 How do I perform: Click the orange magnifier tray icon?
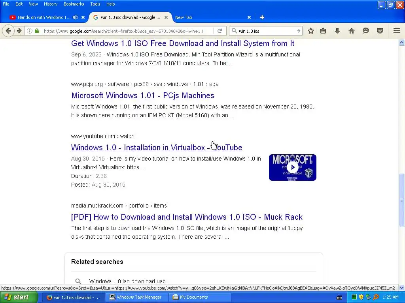tap(376, 297)
